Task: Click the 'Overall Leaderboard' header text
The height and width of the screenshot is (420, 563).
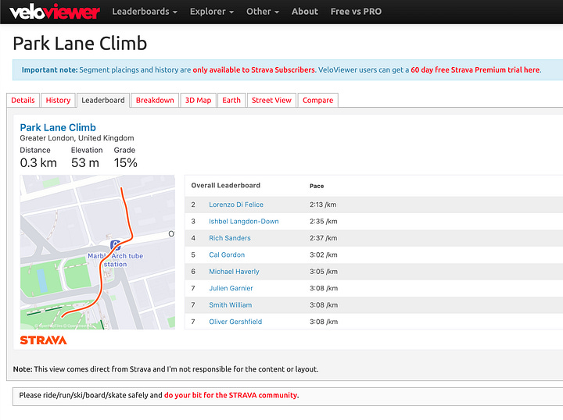Action: pyautogui.click(x=225, y=185)
